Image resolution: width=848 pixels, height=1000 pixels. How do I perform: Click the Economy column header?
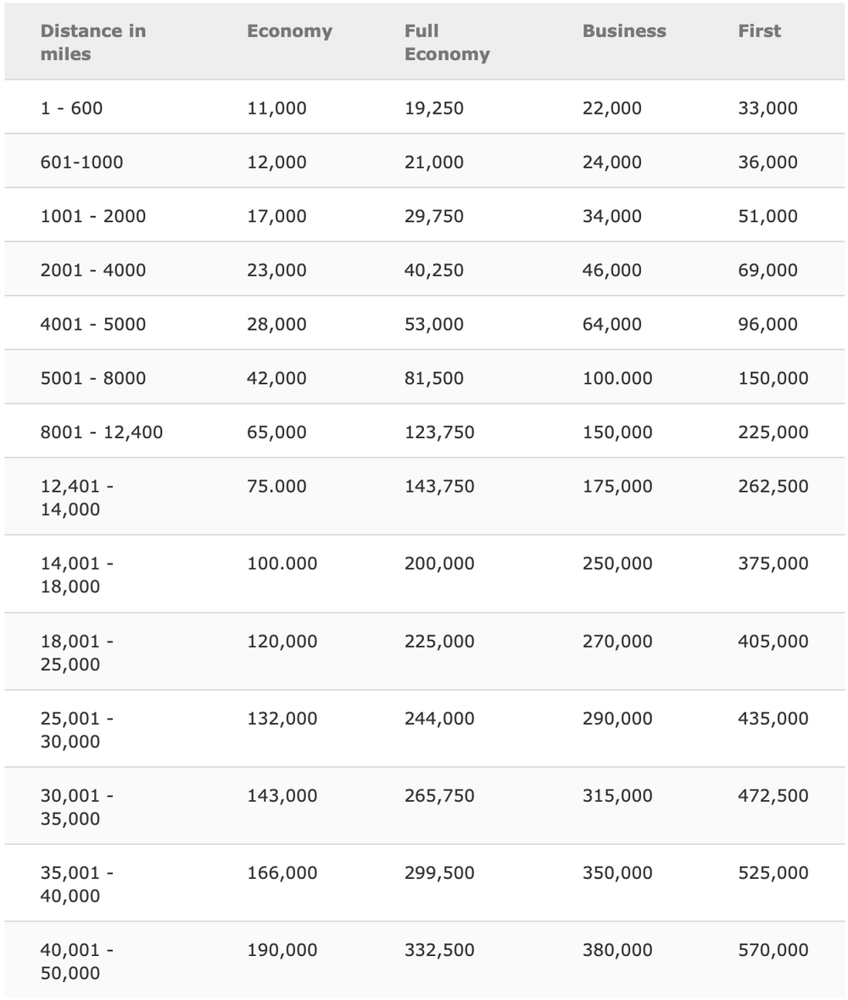tap(289, 31)
